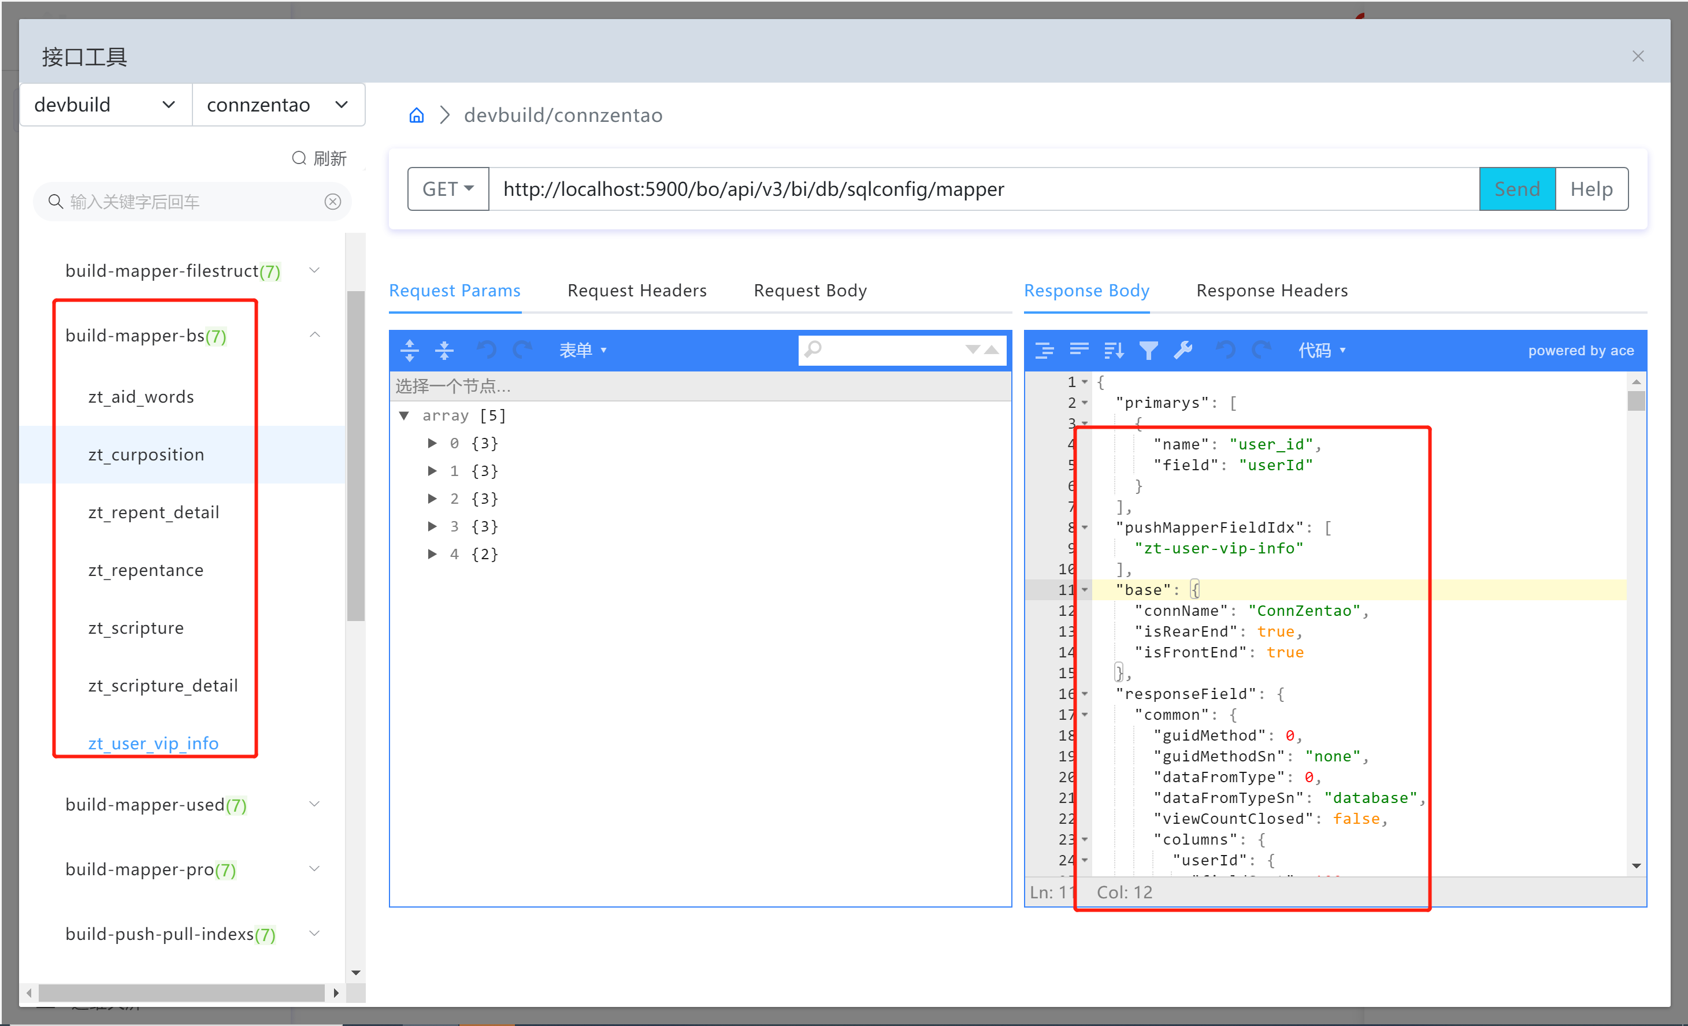Screen dimensions: 1688x1026
Task: Open the powered by ace link
Action: [1581, 350]
